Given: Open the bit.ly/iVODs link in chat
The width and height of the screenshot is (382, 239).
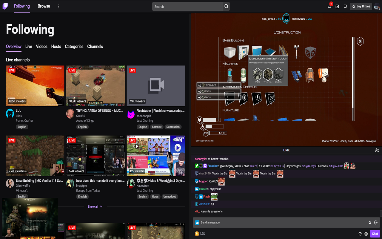Looking at the screenshot, I should coord(277,166).
